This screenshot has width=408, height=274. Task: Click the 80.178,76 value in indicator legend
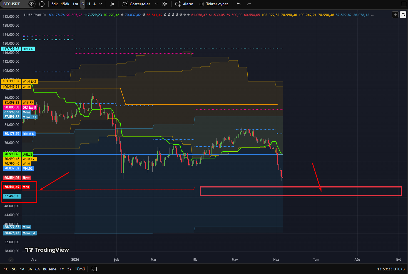[57, 15]
